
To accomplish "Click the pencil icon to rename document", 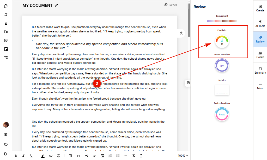I will [57, 5].
